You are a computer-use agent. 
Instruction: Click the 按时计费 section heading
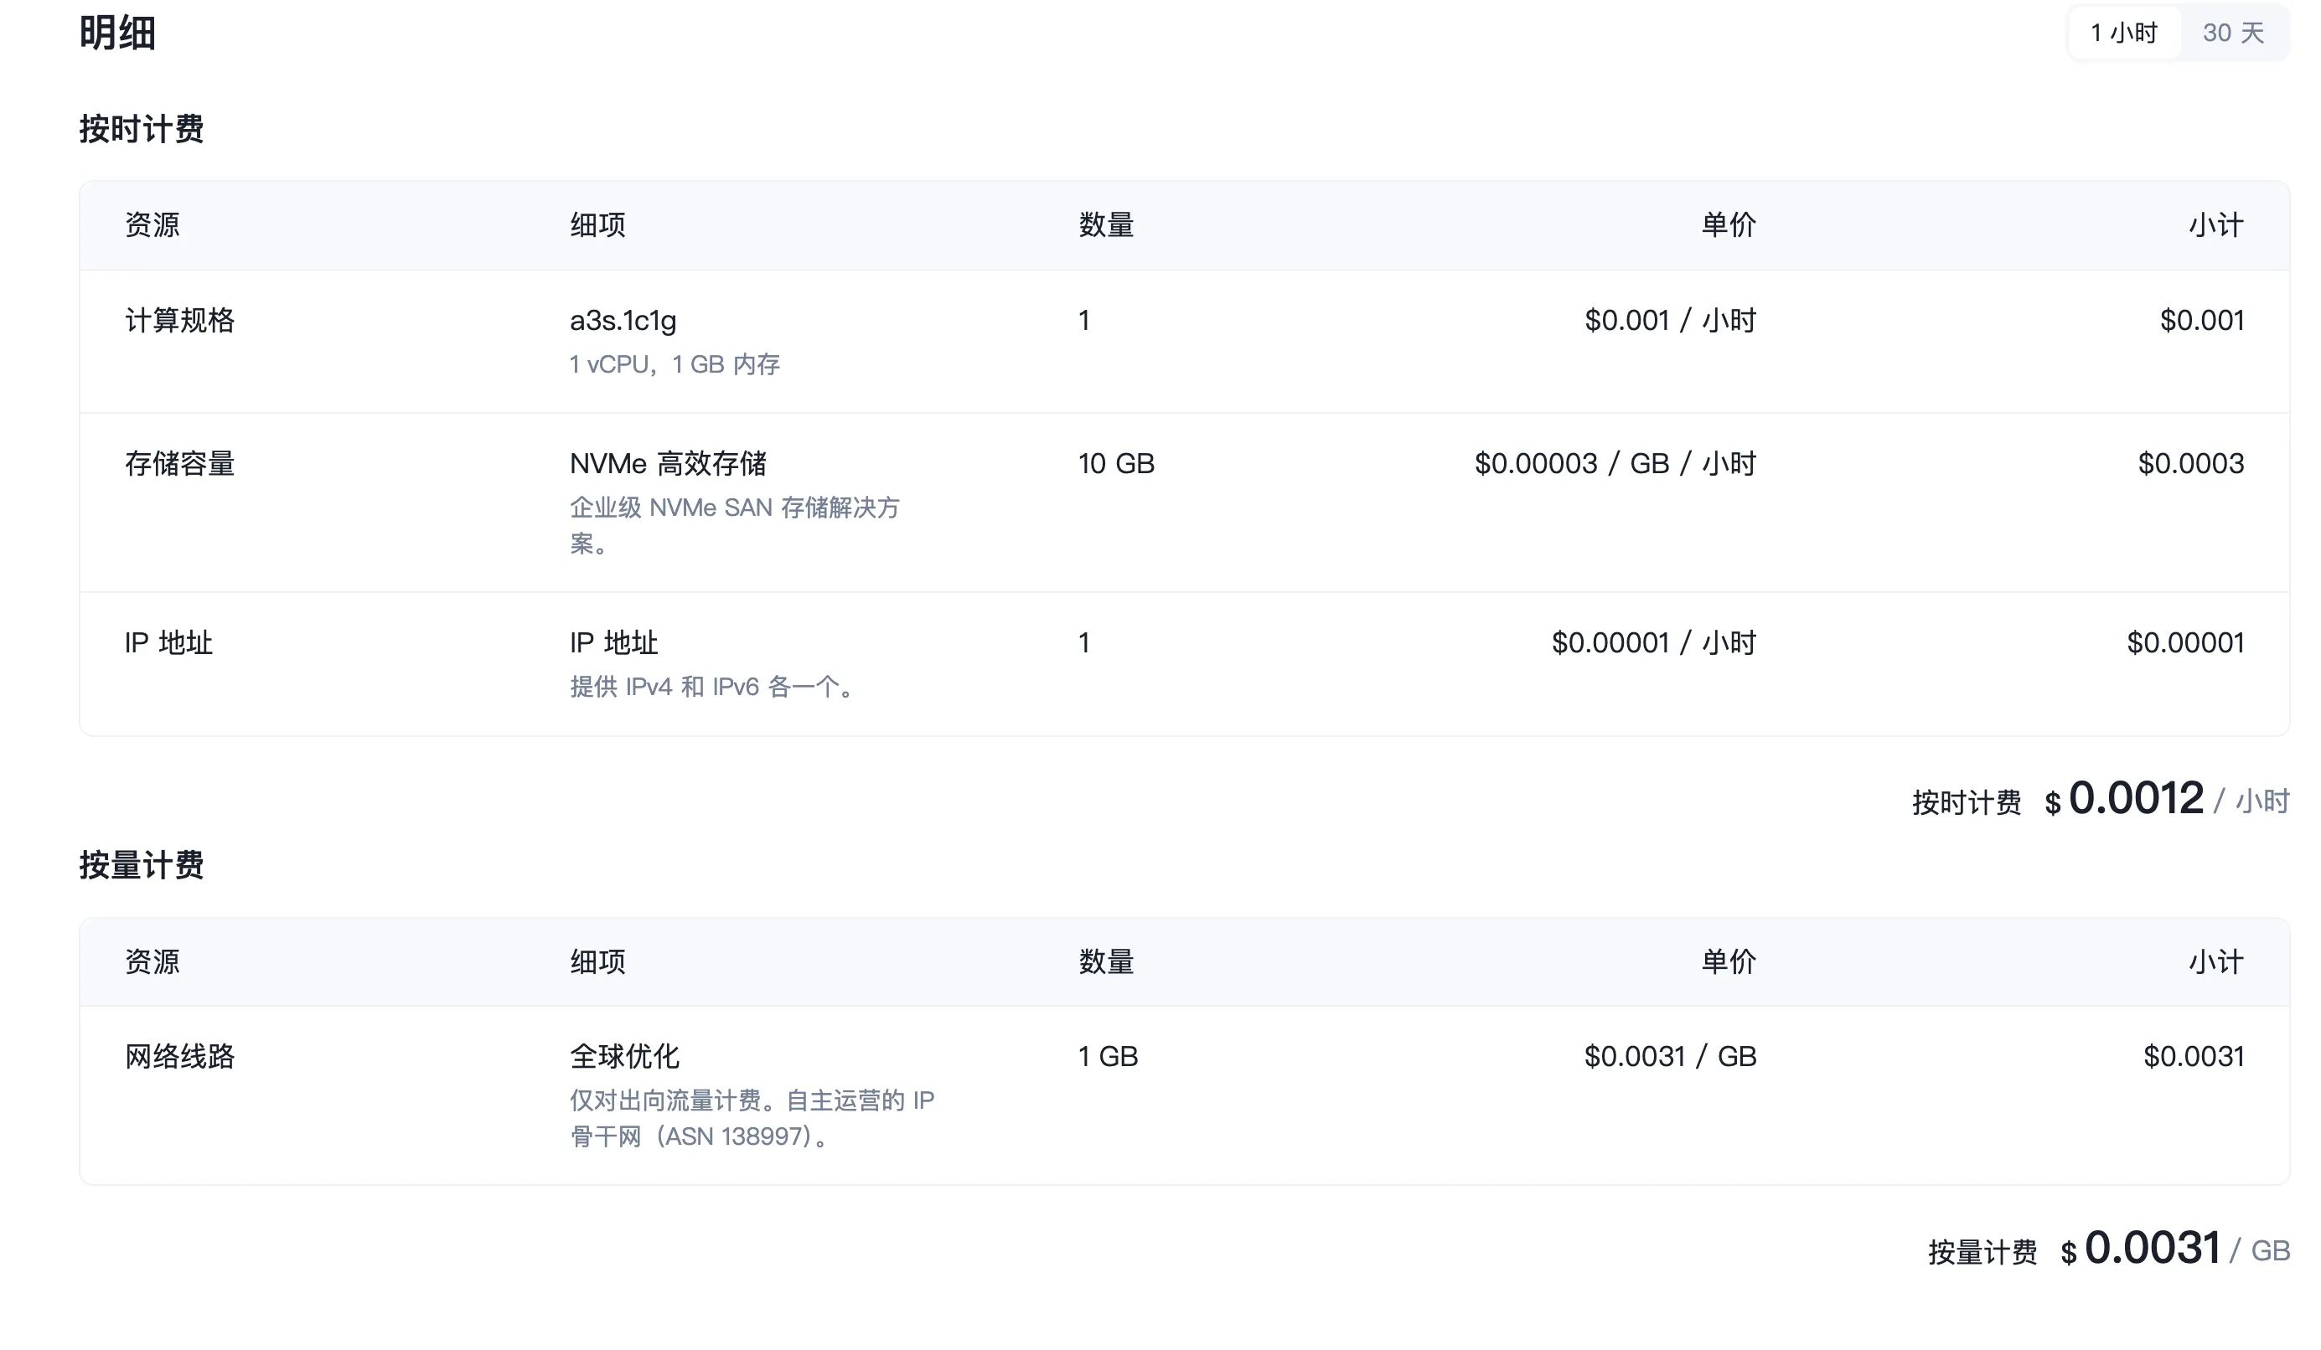[x=141, y=129]
